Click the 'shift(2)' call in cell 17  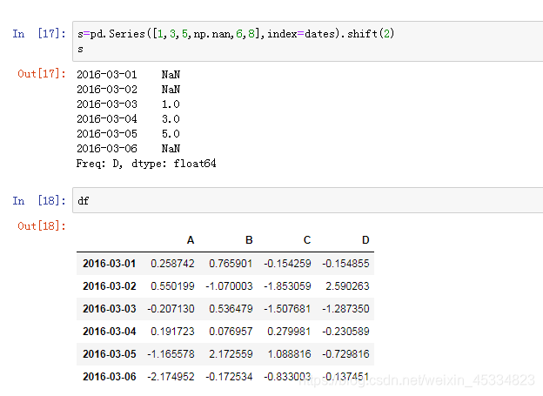(371, 34)
